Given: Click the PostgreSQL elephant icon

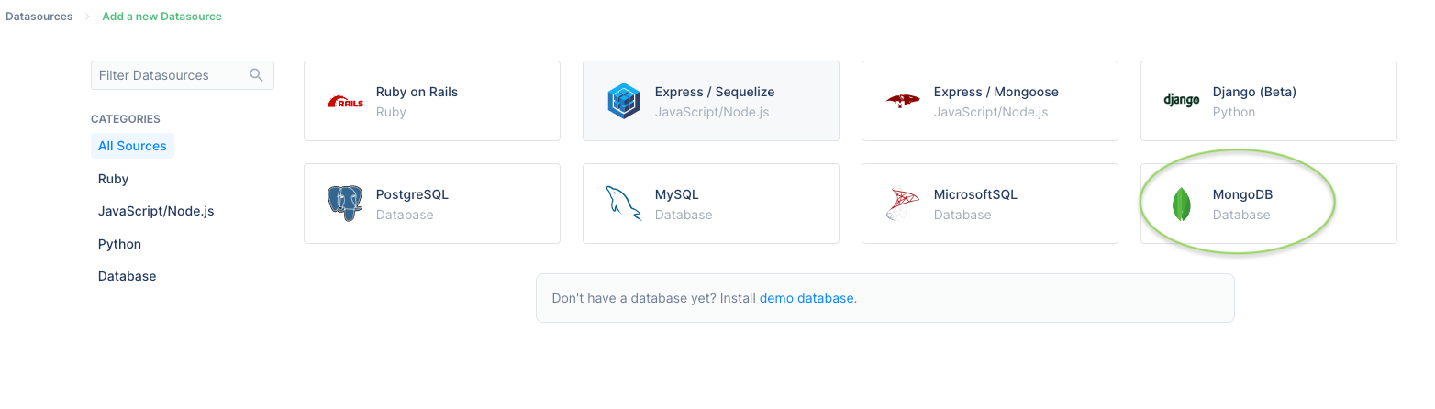Looking at the screenshot, I should [x=345, y=204].
